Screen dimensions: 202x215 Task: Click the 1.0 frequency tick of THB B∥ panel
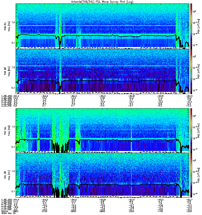point(13,67)
